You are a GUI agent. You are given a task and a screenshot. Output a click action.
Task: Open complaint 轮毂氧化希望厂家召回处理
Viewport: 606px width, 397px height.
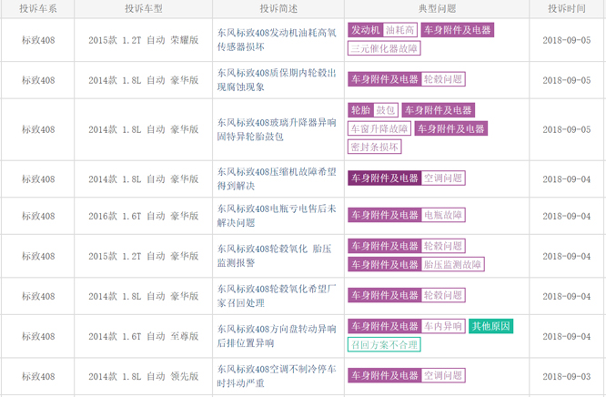277,296
